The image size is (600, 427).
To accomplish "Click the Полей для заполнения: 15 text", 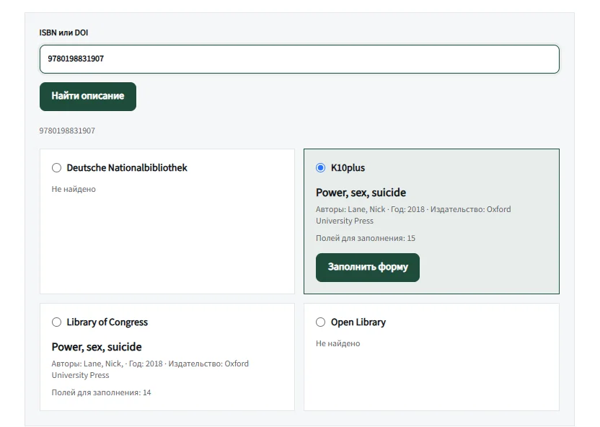I will coord(366,238).
